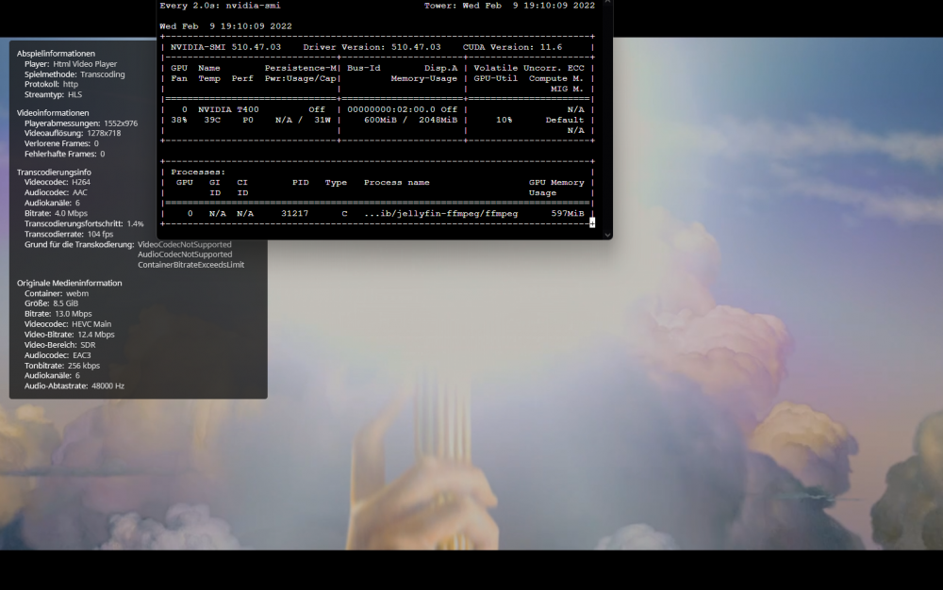Click 'VideoCodecNotSupported' transcode reason
This screenshot has height=590, width=943.
[x=185, y=244]
